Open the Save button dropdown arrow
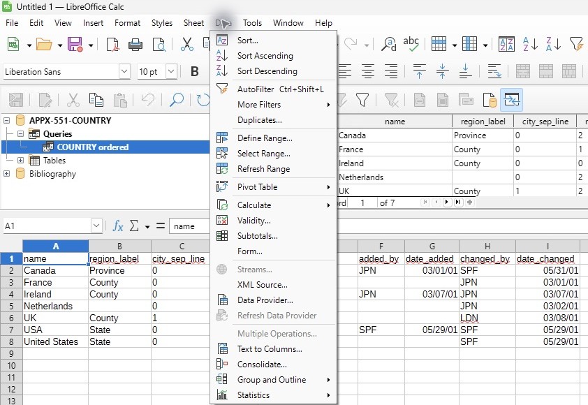The image size is (588, 405). 90,45
